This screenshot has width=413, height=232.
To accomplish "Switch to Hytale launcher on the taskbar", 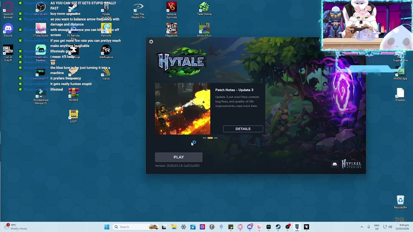I will [x=297, y=227].
